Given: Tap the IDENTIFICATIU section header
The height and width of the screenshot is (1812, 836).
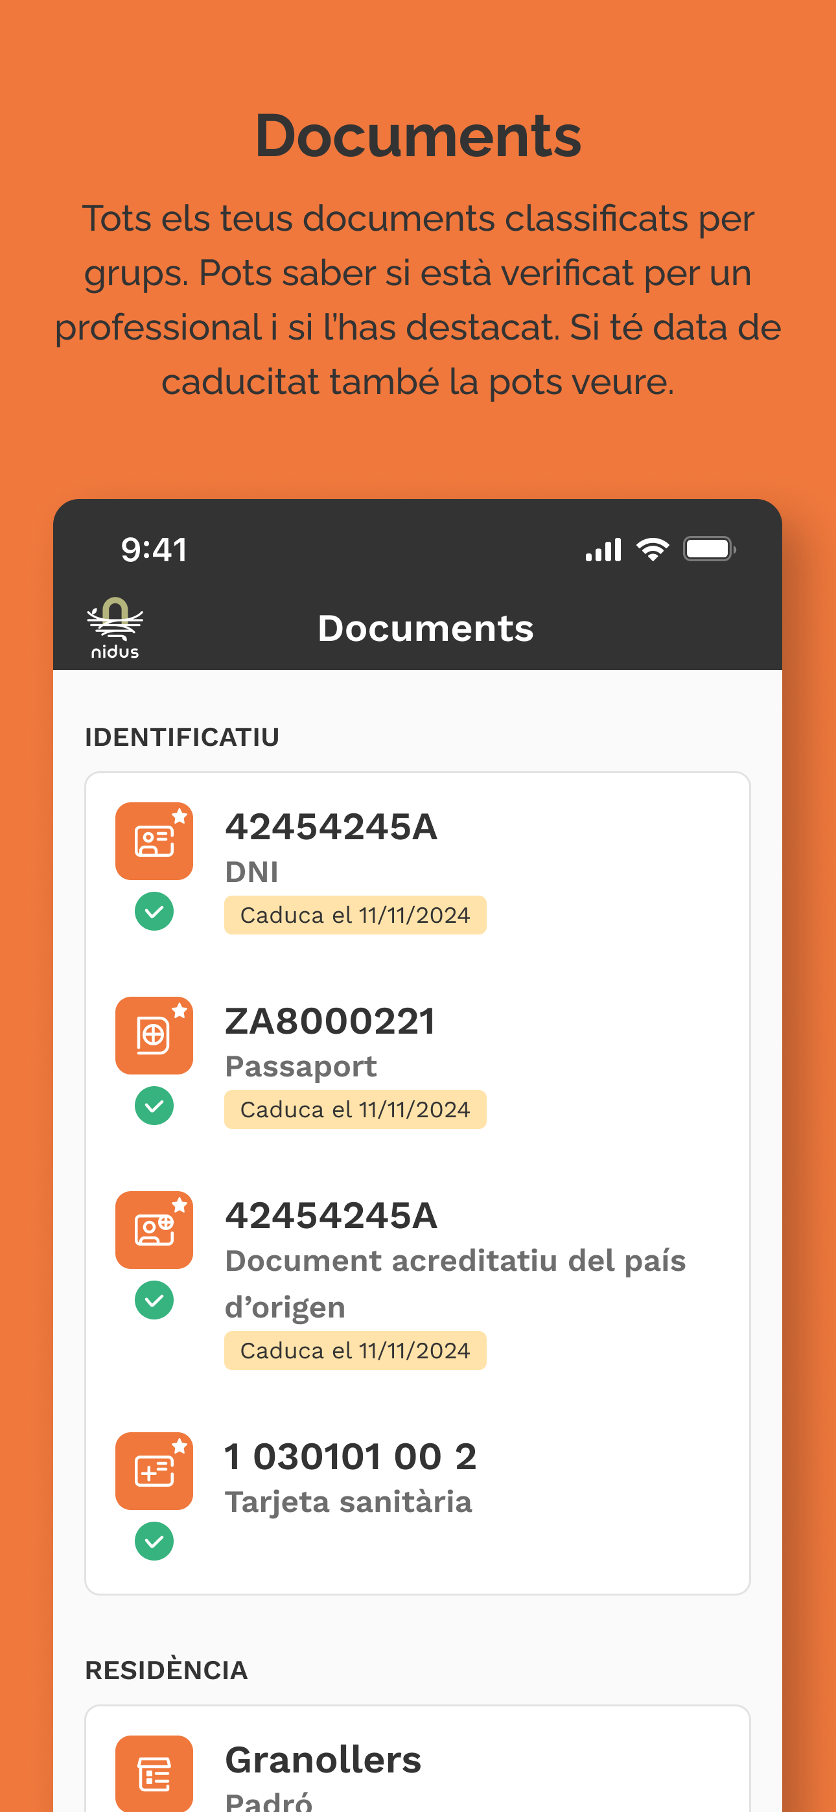Looking at the screenshot, I should [182, 738].
